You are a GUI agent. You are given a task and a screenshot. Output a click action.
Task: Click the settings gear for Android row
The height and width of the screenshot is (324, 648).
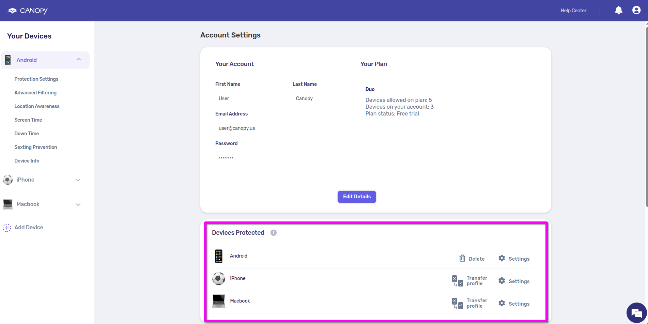point(502,258)
